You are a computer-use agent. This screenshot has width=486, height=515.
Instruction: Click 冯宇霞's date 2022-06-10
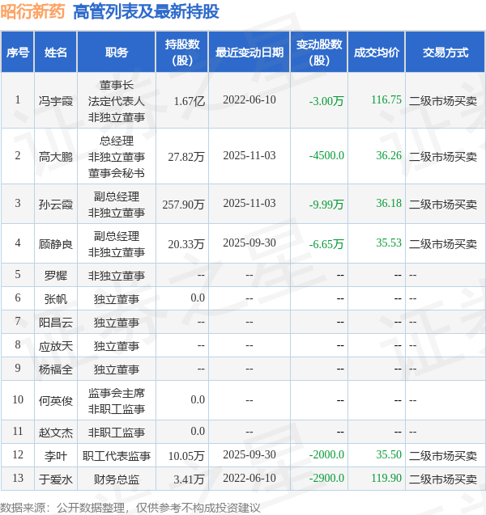[249, 99]
